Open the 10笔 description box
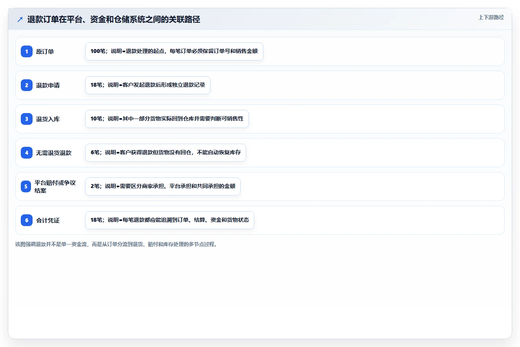This screenshot has height=347, width=520. pos(167,119)
